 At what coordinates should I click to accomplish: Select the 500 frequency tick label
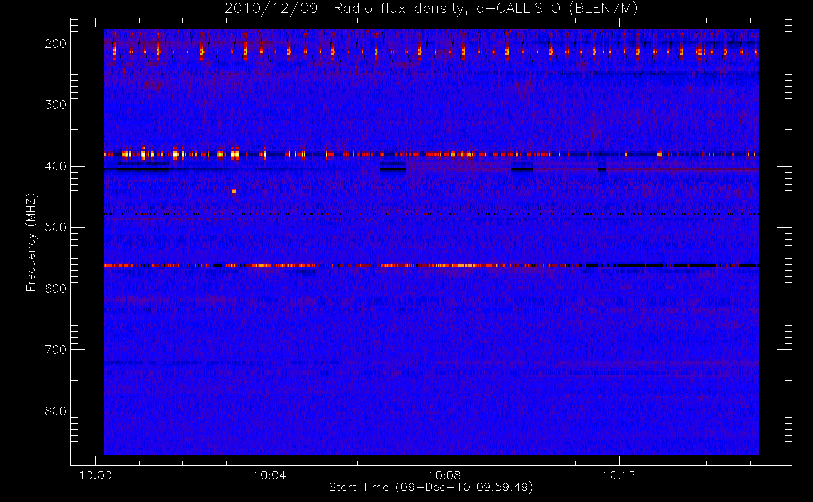(56, 227)
